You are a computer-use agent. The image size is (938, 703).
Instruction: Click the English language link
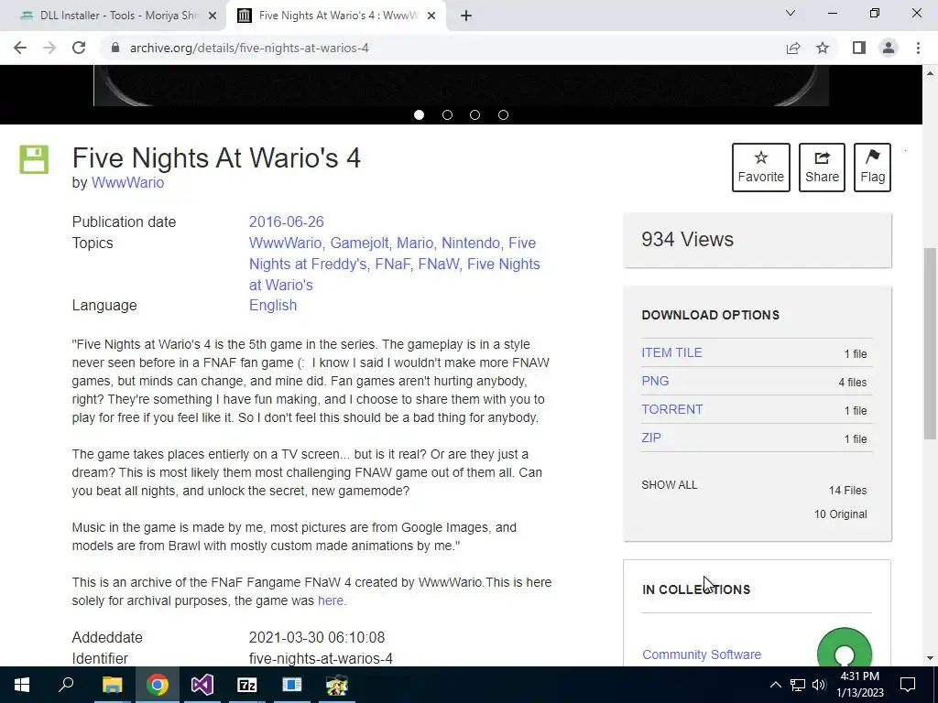click(273, 305)
